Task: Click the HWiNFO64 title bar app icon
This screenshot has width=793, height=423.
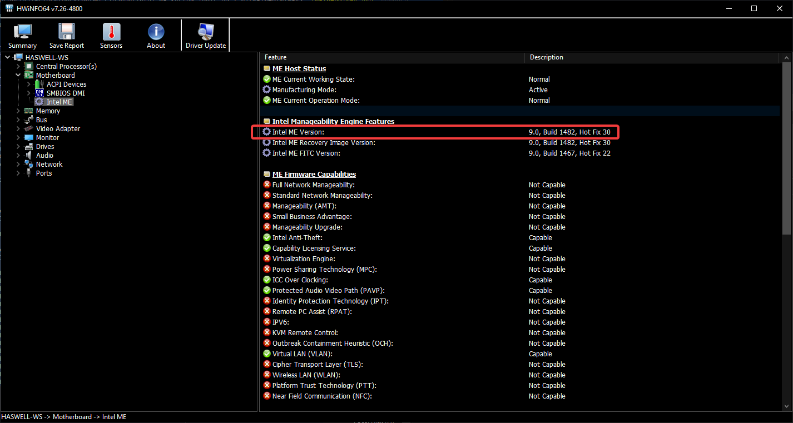Action: [9, 8]
